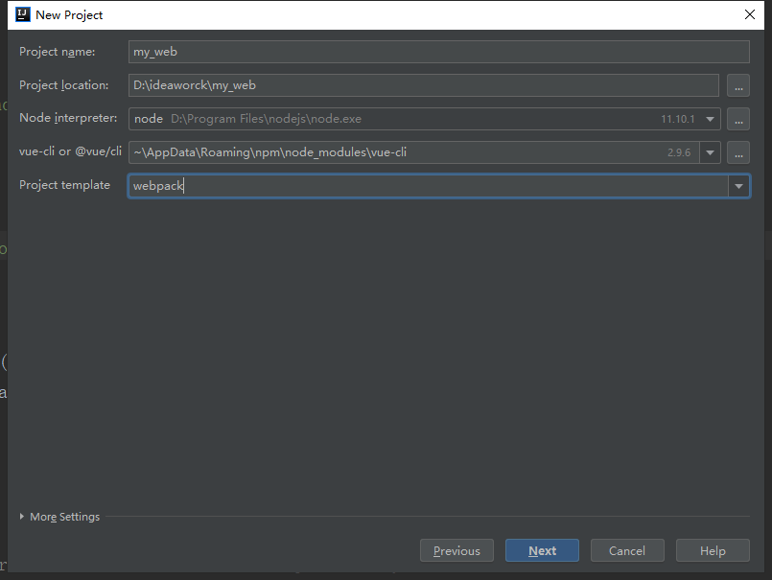Image resolution: width=772 pixels, height=580 pixels.
Task: Open vue-cli package dropdown arrow
Action: 710,152
